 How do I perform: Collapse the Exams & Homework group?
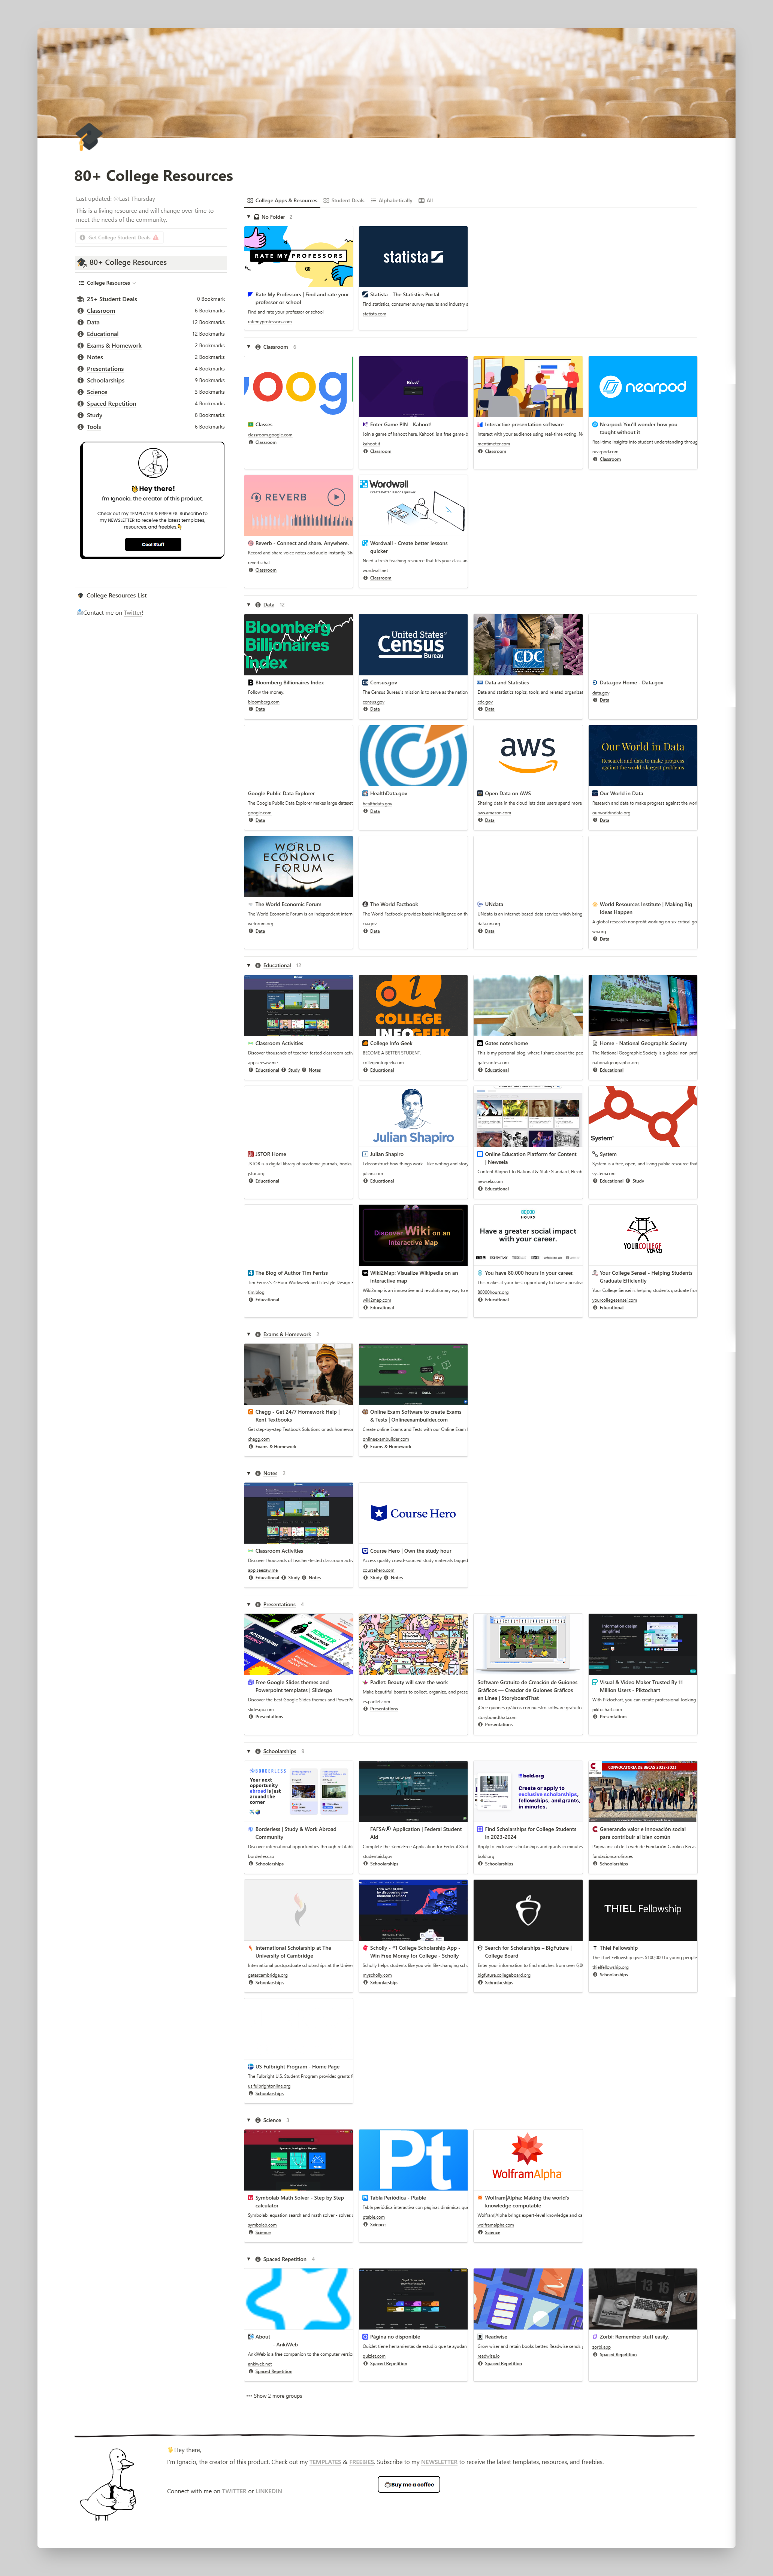click(249, 1334)
